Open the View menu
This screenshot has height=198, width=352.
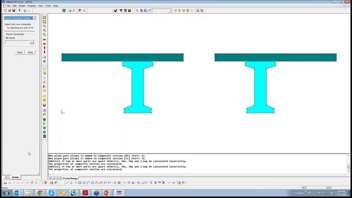tap(41, 5)
